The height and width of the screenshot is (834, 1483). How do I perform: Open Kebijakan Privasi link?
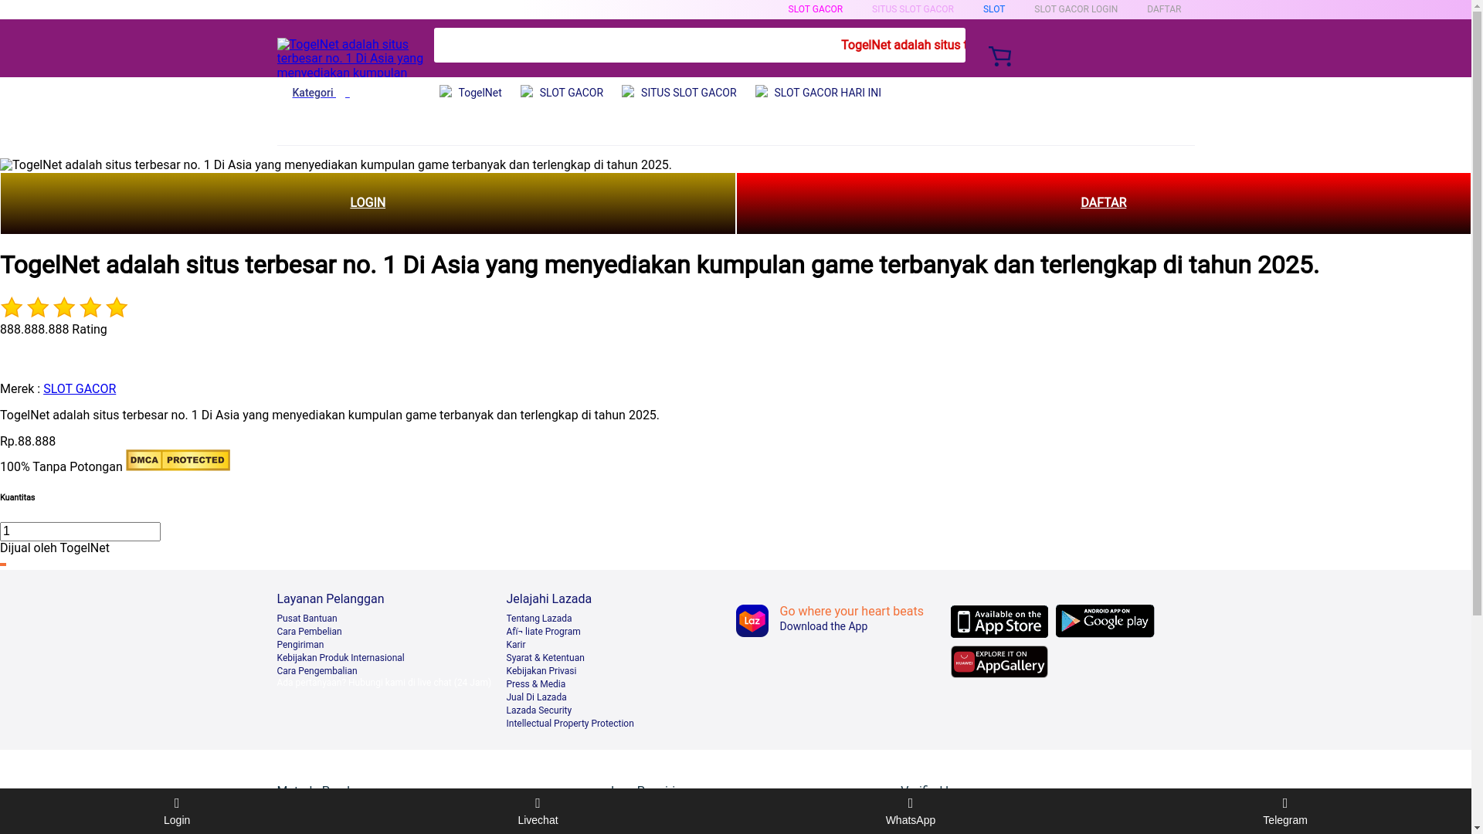[541, 671]
